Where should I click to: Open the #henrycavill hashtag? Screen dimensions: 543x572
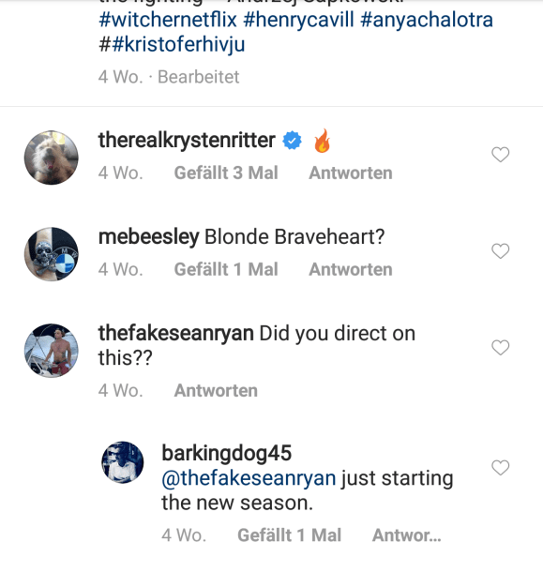298,20
